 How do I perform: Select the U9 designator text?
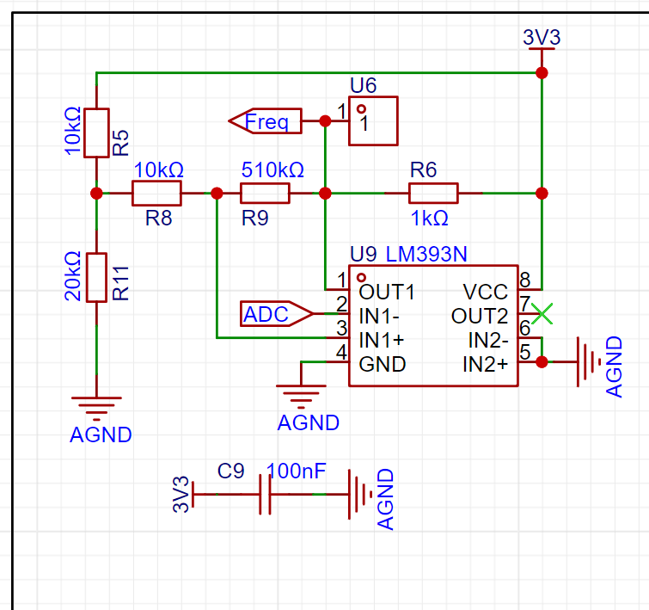click(x=363, y=254)
